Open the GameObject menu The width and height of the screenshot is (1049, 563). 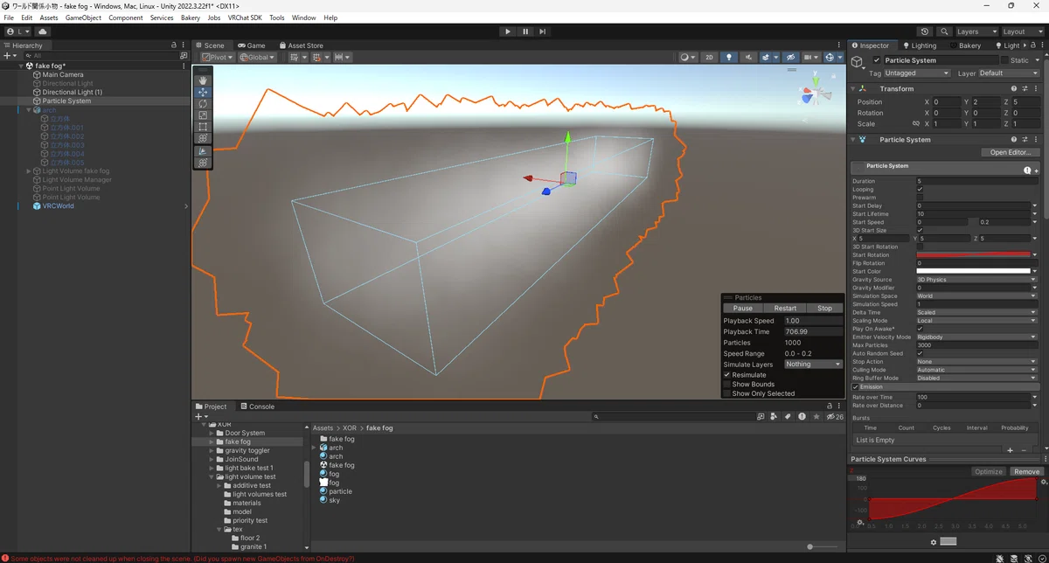pyautogui.click(x=83, y=17)
